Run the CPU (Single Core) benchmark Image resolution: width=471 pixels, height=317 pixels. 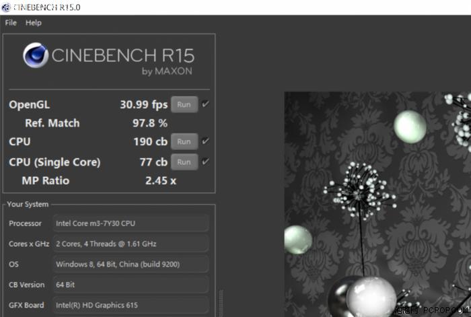pos(184,162)
